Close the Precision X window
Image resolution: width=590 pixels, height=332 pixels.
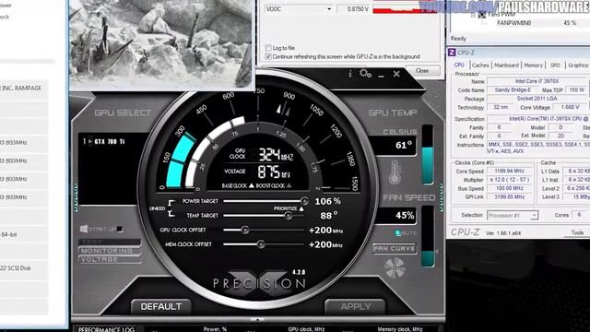[x=396, y=74]
